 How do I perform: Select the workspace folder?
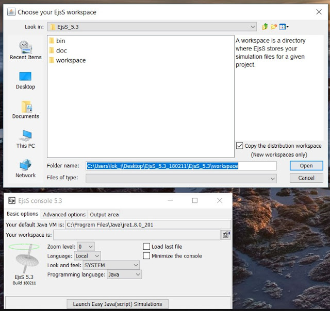tap(68, 60)
